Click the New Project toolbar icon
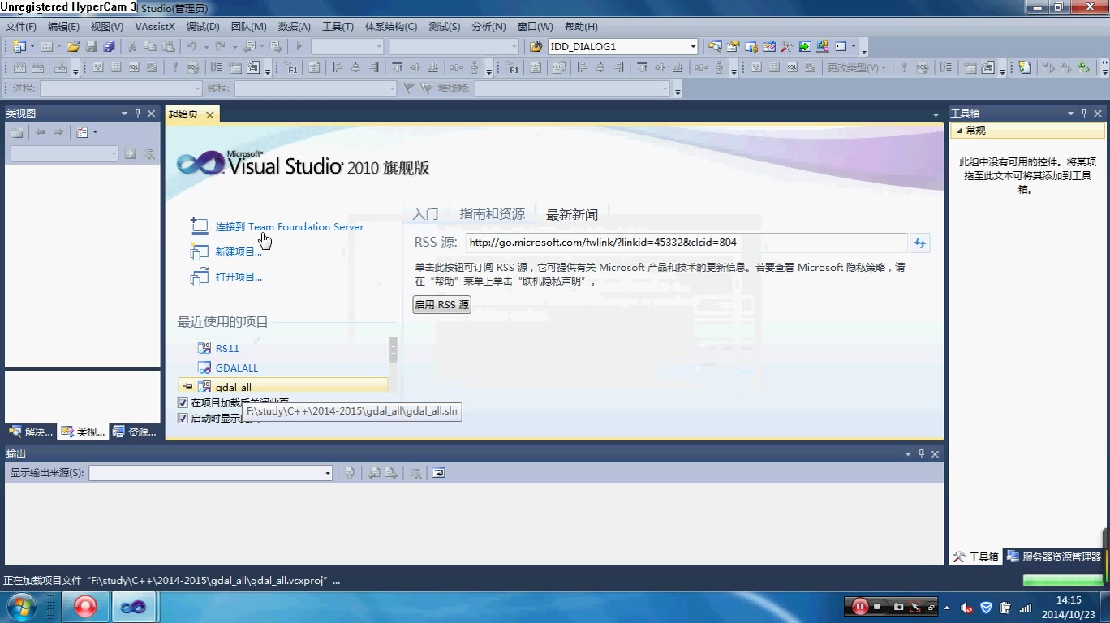Image resolution: width=1110 pixels, height=623 pixels. 19,46
